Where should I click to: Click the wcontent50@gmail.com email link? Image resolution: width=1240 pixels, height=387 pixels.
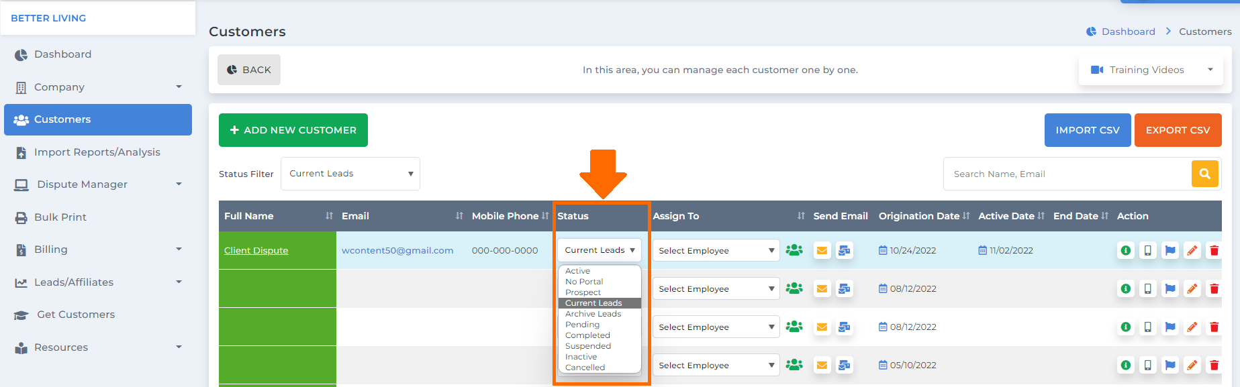[397, 250]
